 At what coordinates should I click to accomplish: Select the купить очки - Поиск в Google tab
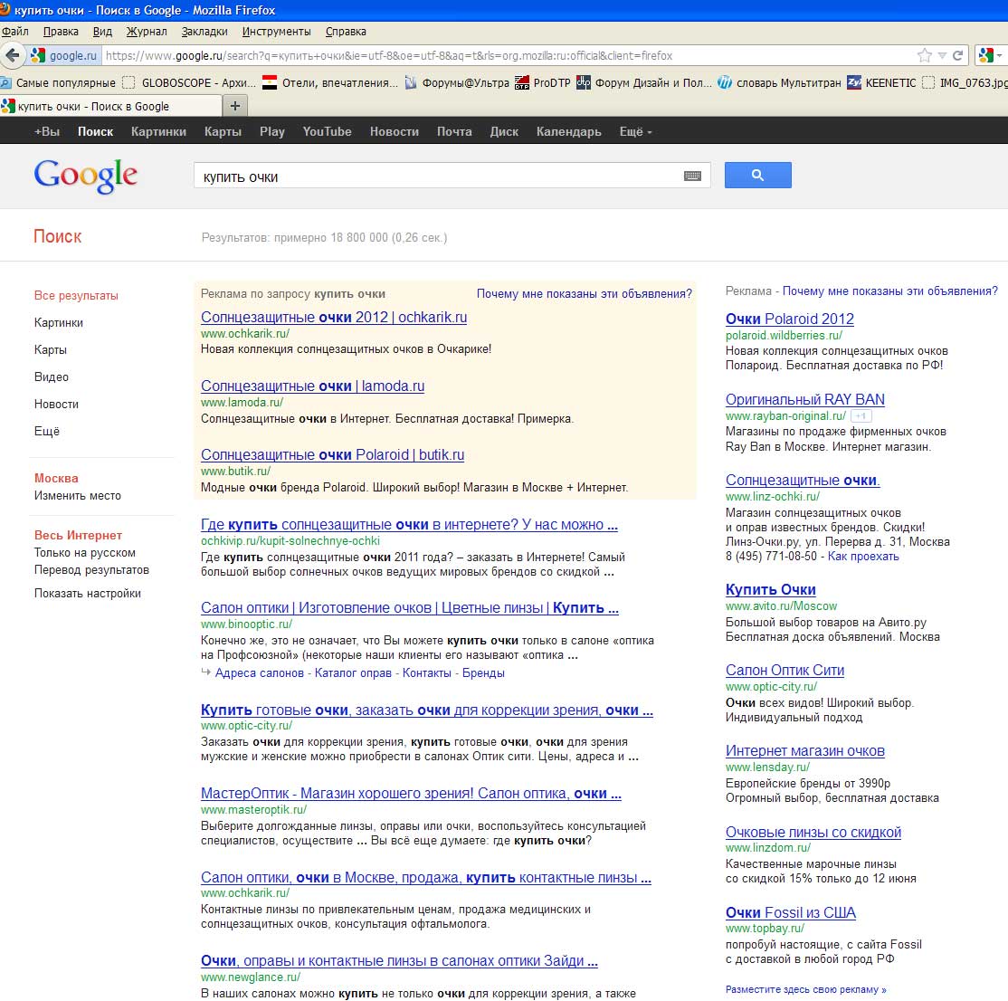pyautogui.click(x=110, y=106)
